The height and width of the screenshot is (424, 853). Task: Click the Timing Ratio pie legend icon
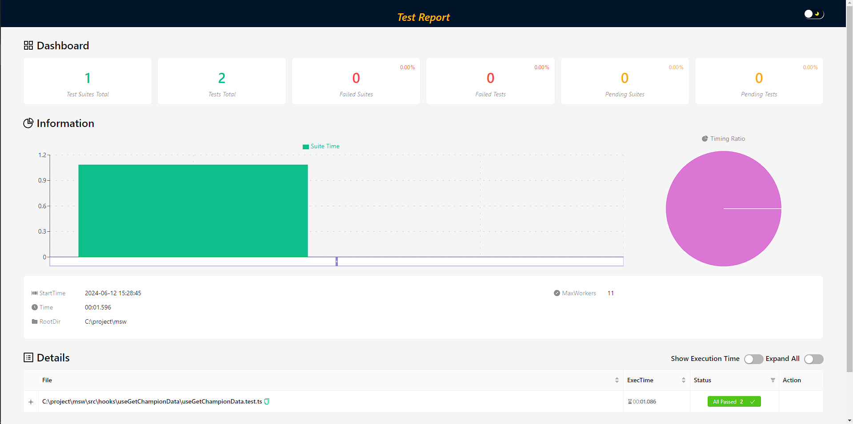click(x=705, y=139)
